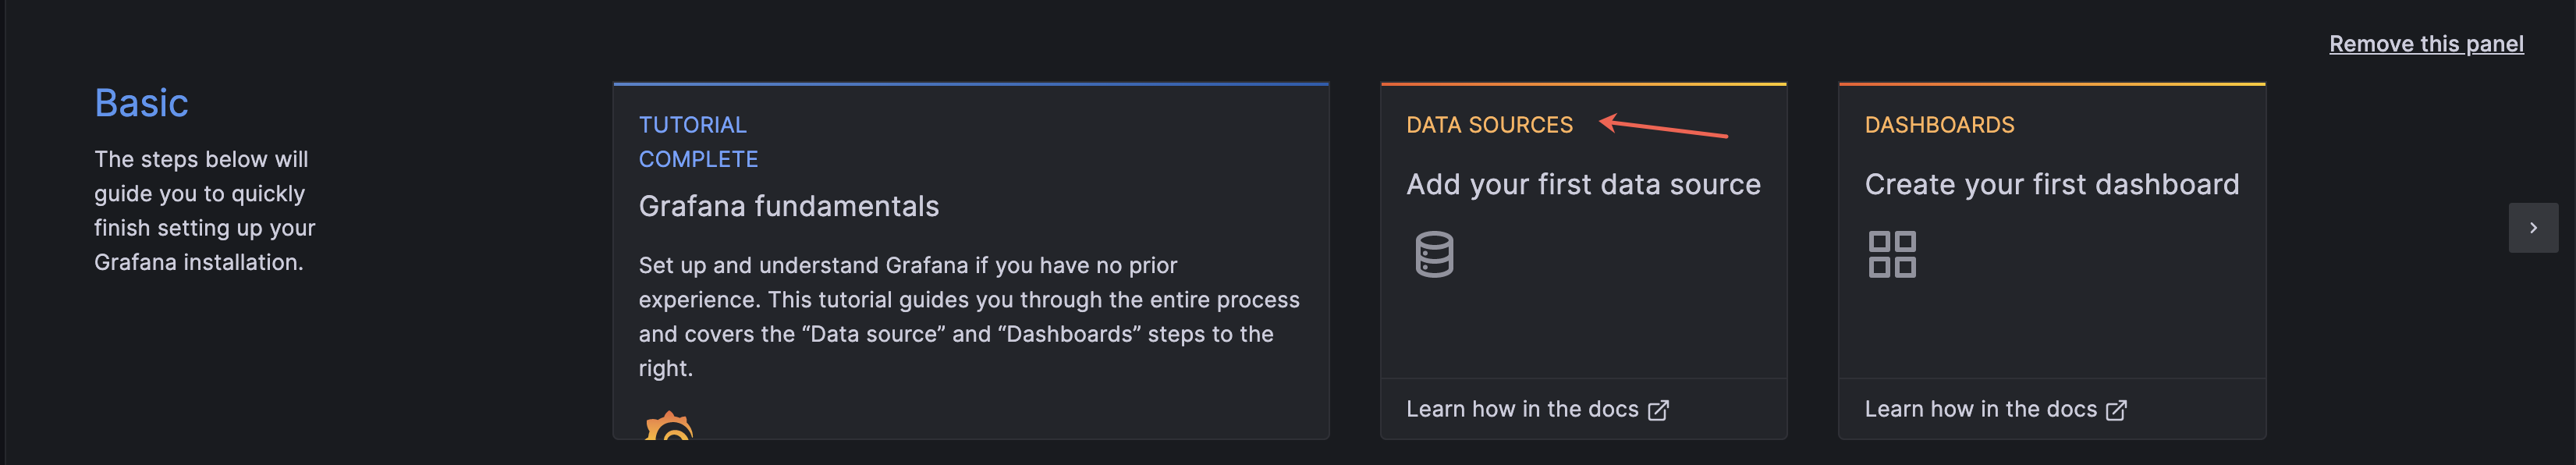
Task: Click the database icon in Data Sources card
Action: 1434,254
